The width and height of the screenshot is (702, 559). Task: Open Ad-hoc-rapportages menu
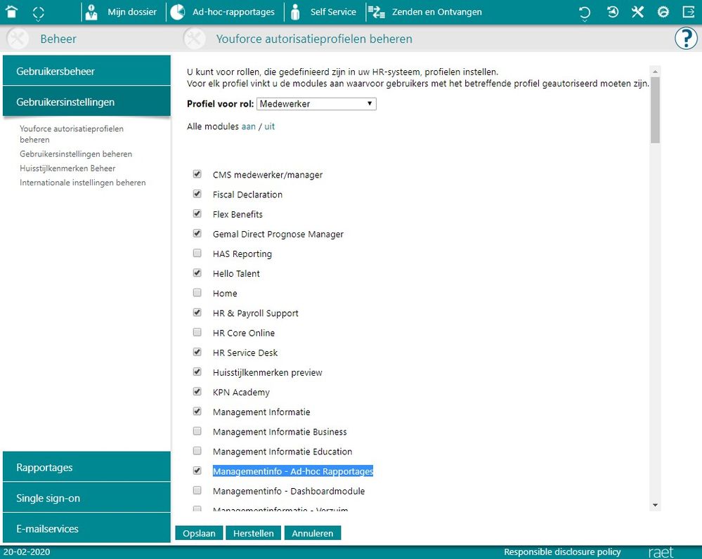[233, 12]
